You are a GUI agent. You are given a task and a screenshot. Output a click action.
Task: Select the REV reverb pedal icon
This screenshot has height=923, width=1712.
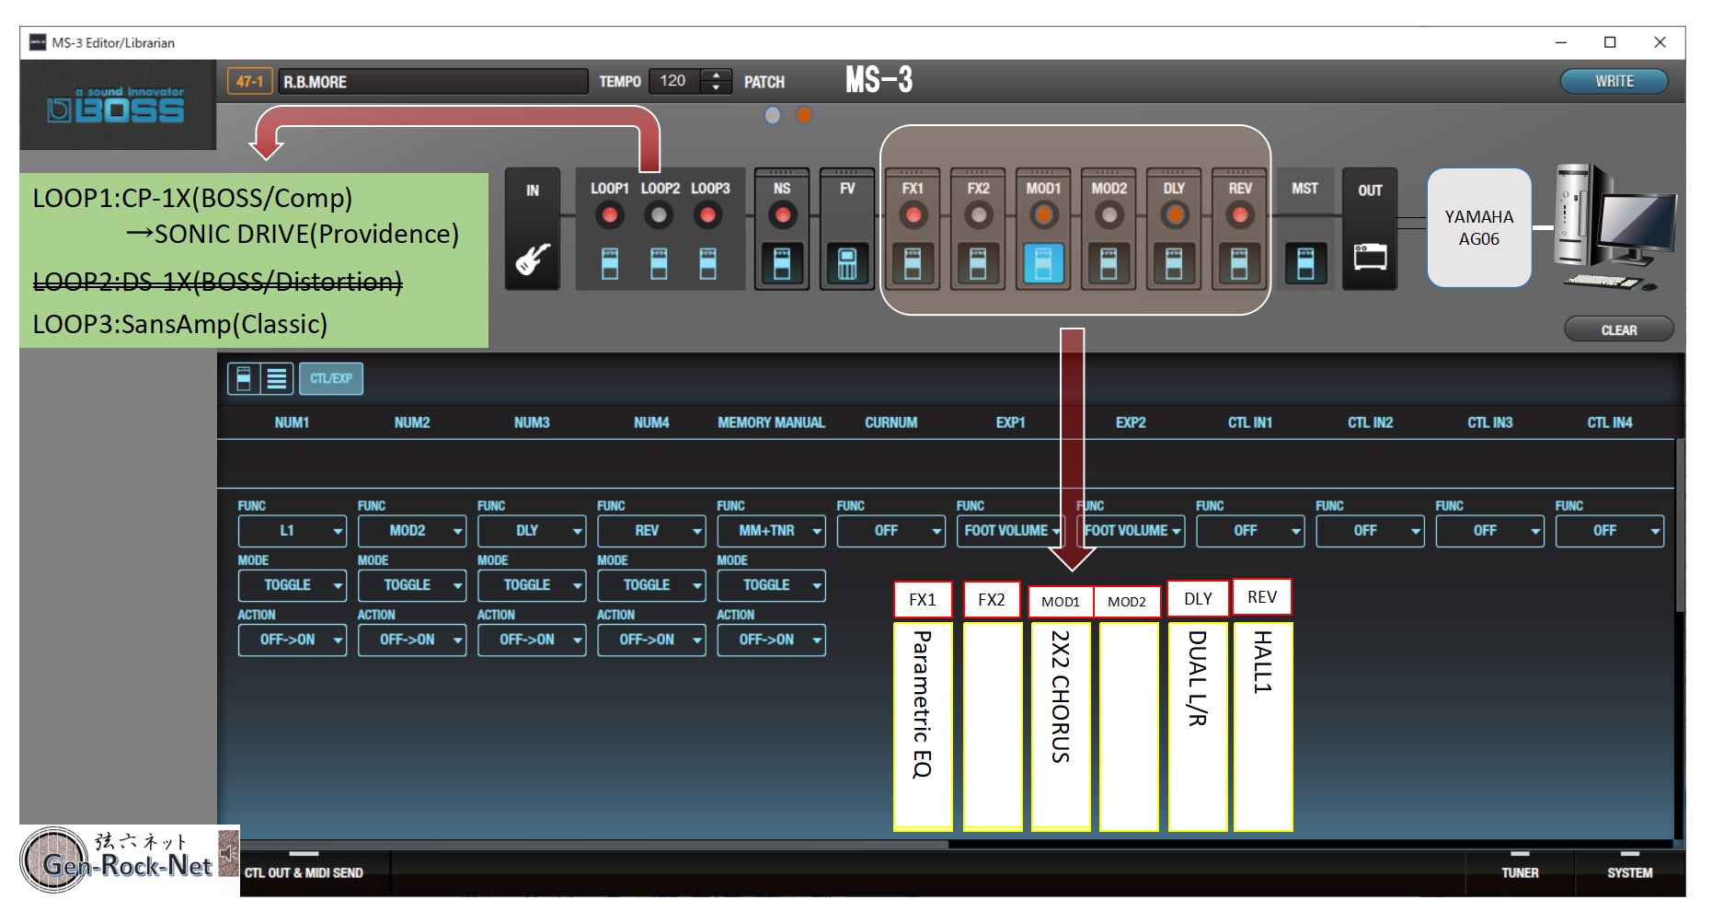point(1239,263)
